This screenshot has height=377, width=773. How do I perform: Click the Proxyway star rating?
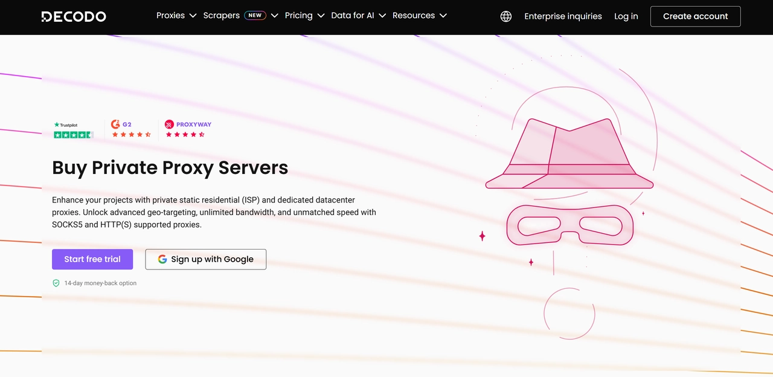pyautogui.click(x=185, y=135)
